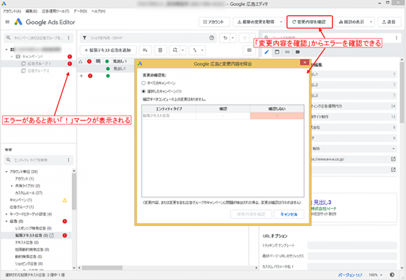This screenshot has width=406, height=280.
Task: Collapse アカウント単位 (28) node
Action: pos(6,172)
